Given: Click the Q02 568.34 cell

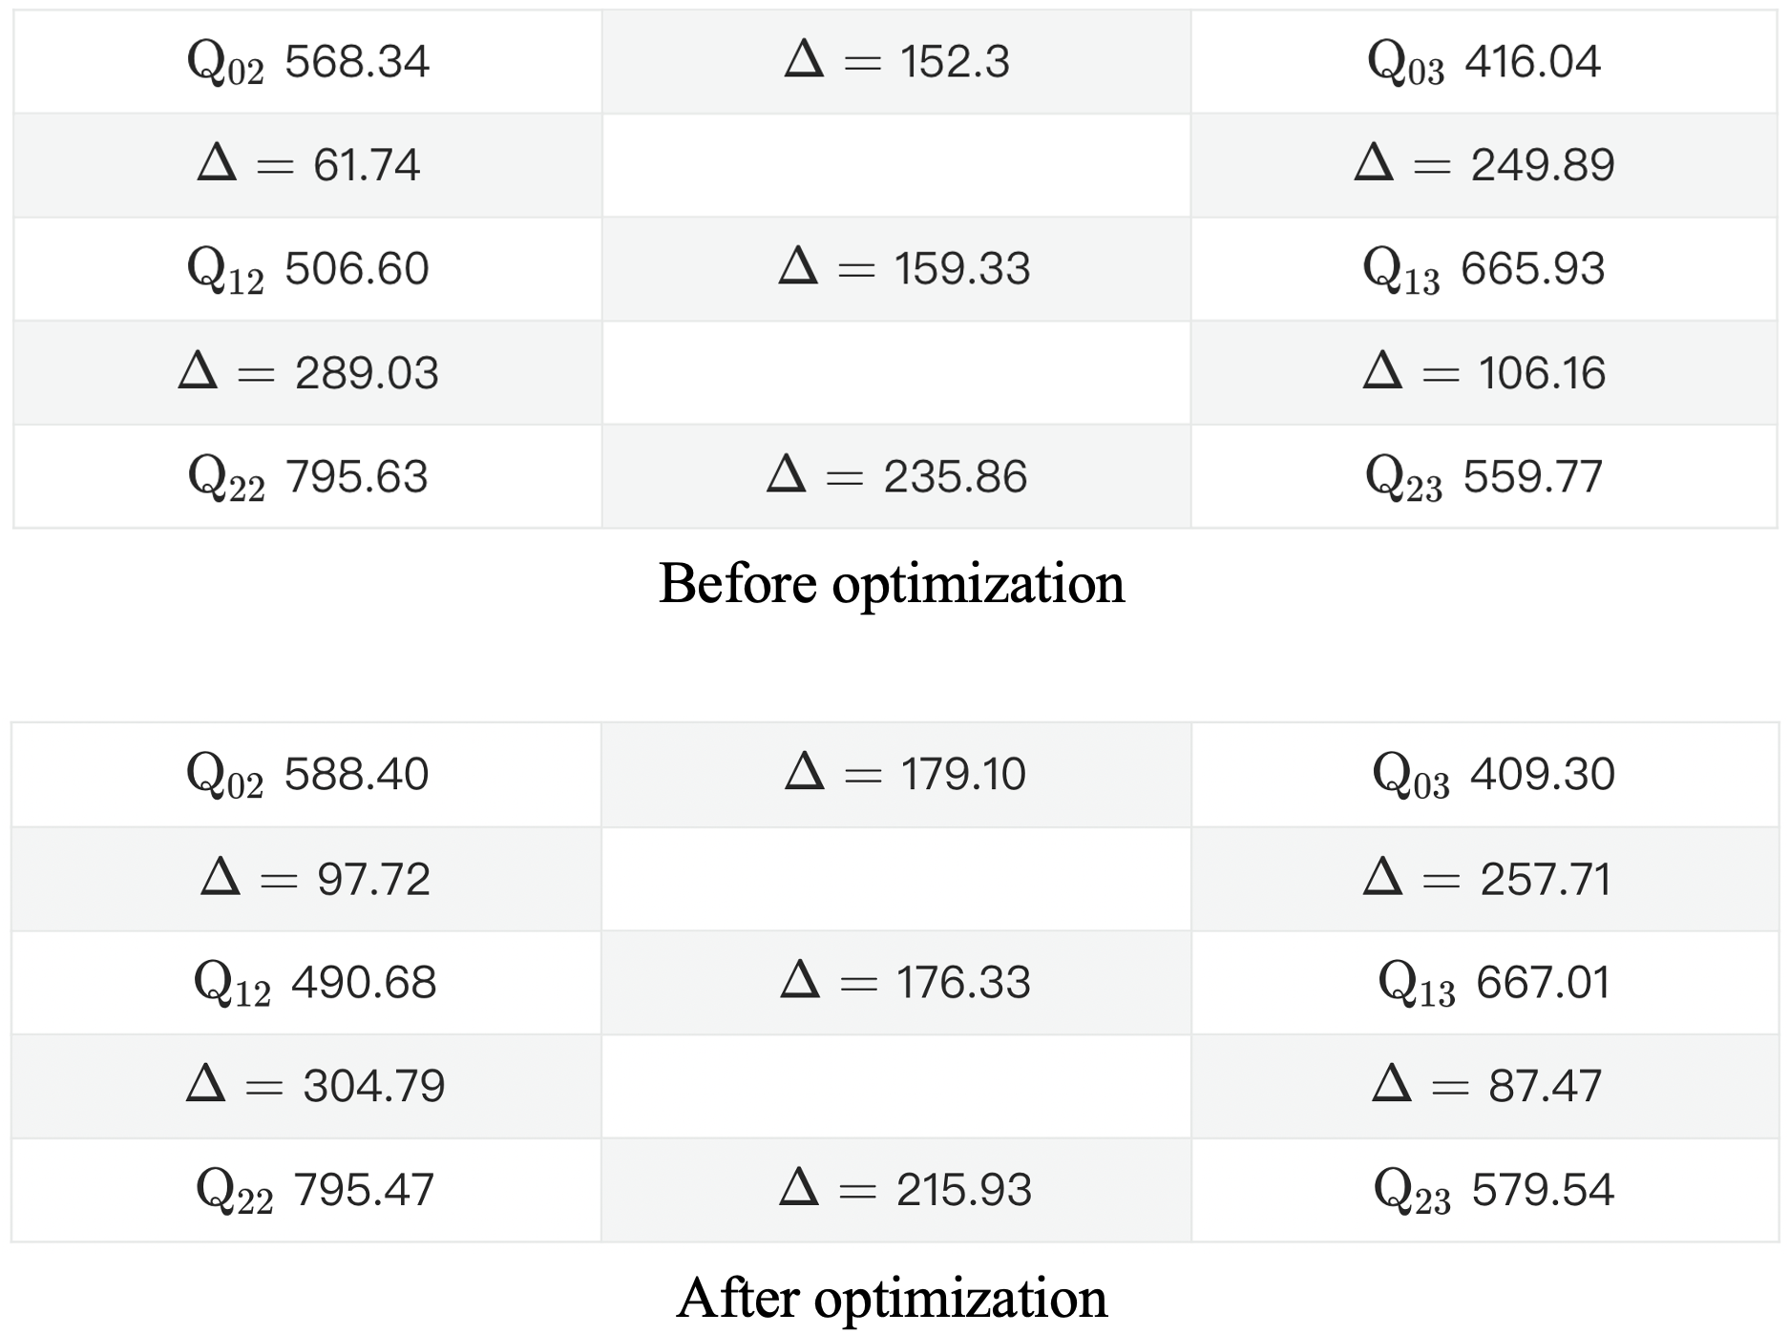Looking at the screenshot, I should (x=307, y=63).
